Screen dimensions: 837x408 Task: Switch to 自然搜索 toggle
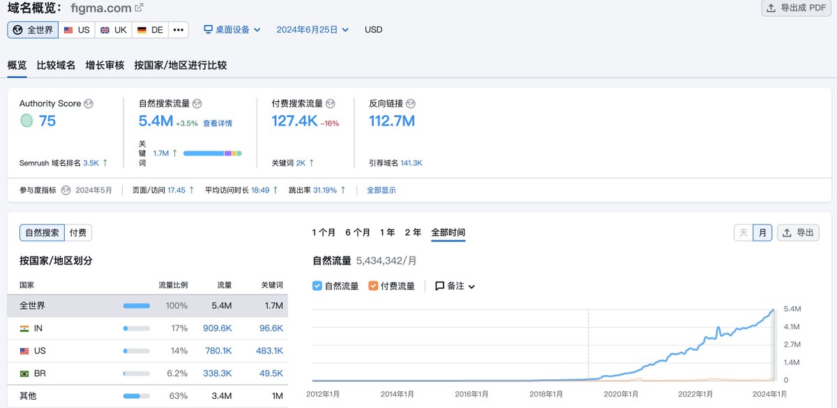click(42, 233)
